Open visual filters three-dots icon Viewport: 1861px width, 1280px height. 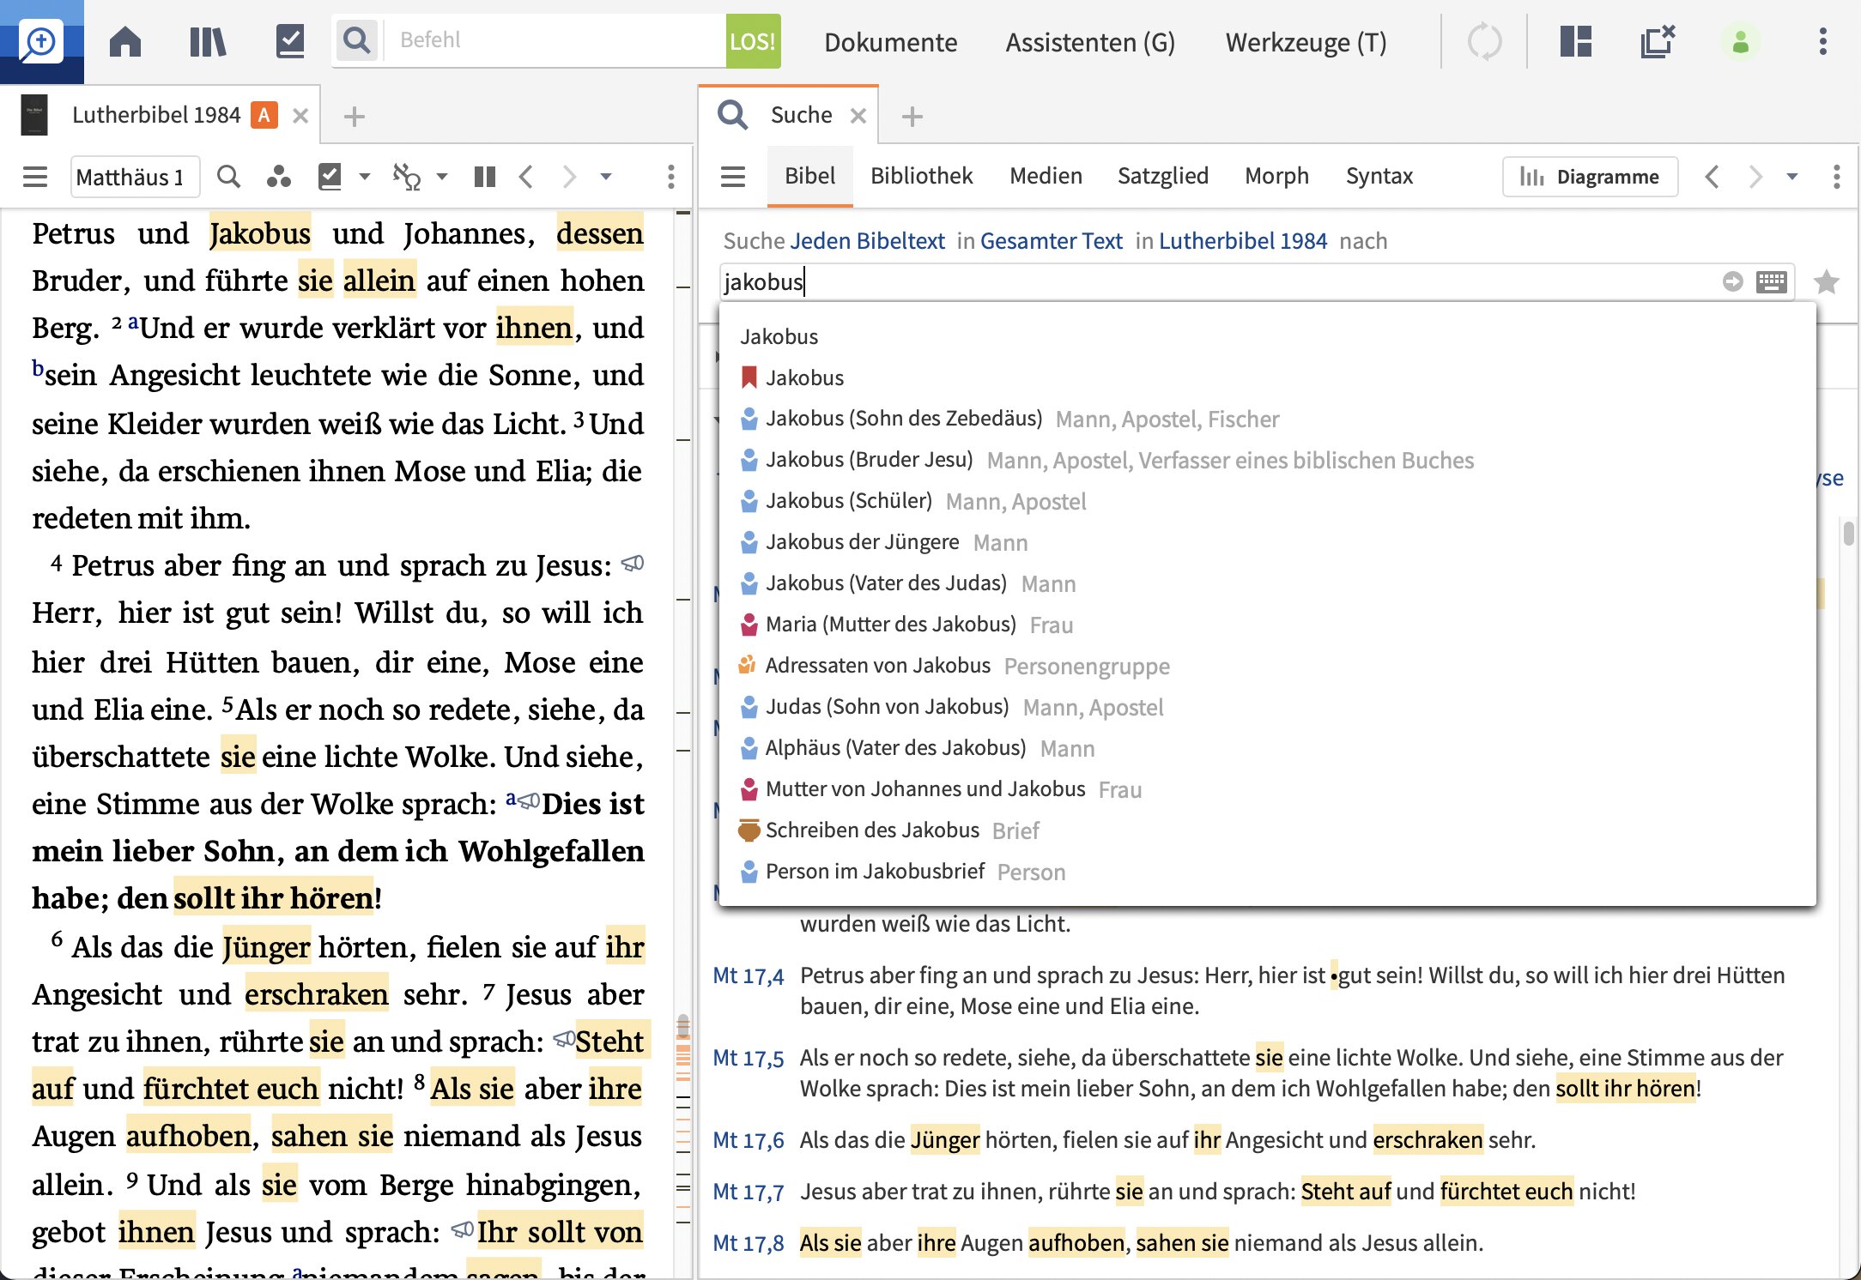[x=278, y=177]
